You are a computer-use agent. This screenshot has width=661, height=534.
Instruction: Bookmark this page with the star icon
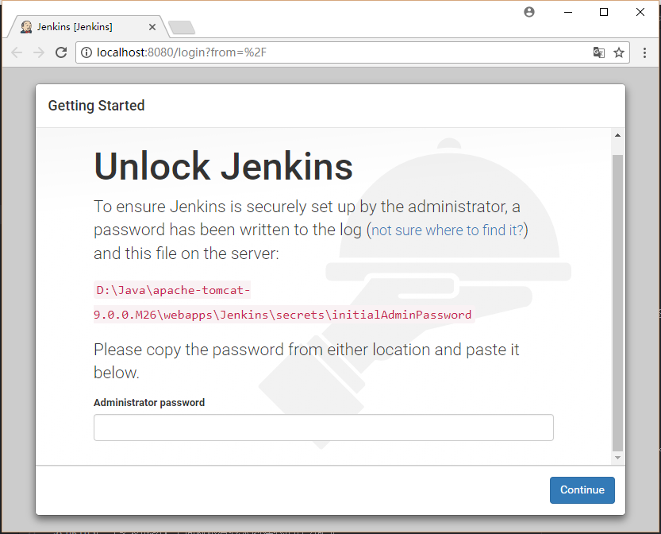coord(618,52)
